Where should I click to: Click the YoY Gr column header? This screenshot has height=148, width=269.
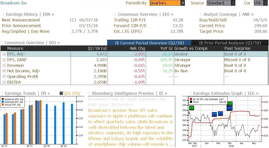160,48
